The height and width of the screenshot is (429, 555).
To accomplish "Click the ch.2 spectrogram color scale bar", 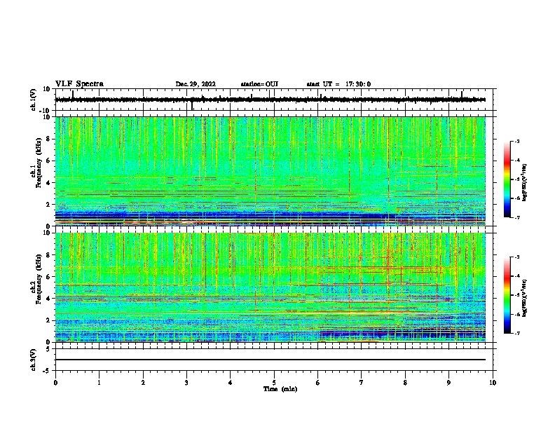I will 507,295.
